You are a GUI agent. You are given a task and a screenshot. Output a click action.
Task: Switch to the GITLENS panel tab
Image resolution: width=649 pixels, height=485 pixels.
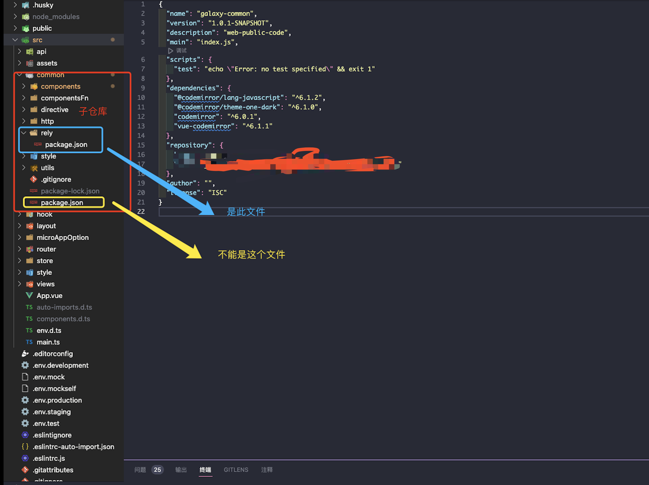[236, 470]
